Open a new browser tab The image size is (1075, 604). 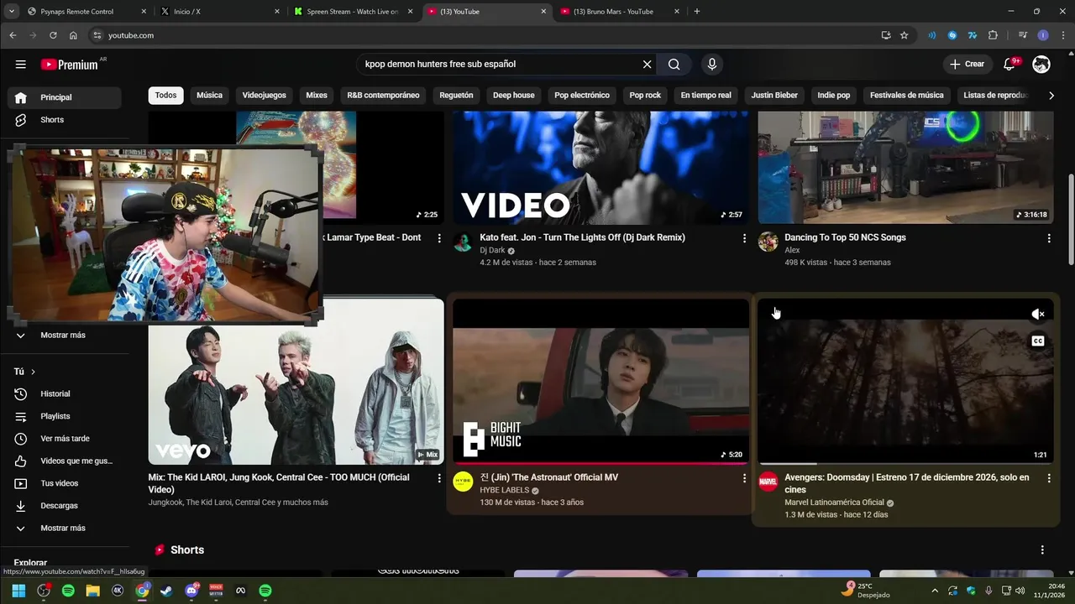click(x=697, y=12)
